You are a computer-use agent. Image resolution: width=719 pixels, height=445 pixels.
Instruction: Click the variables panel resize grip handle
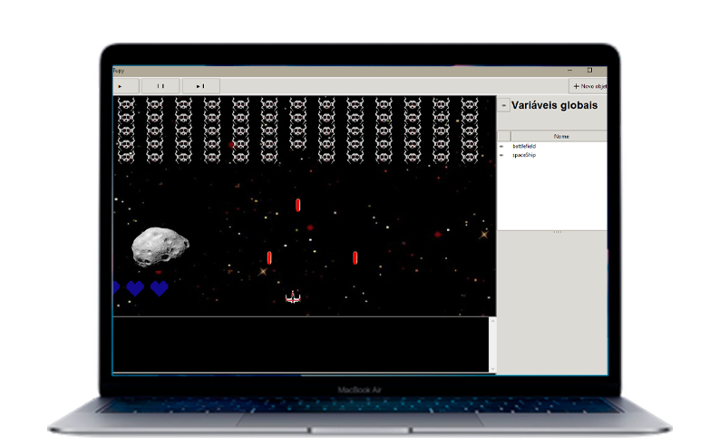pos(558,232)
